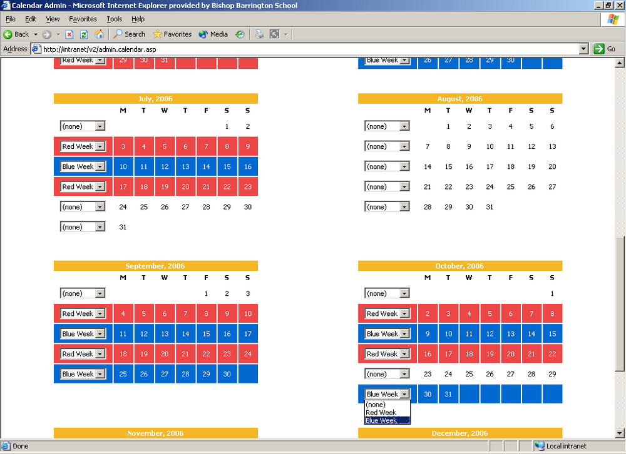626x454 pixels.
Task: Open week dropdown for July 24 row
Action: [x=83, y=206]
